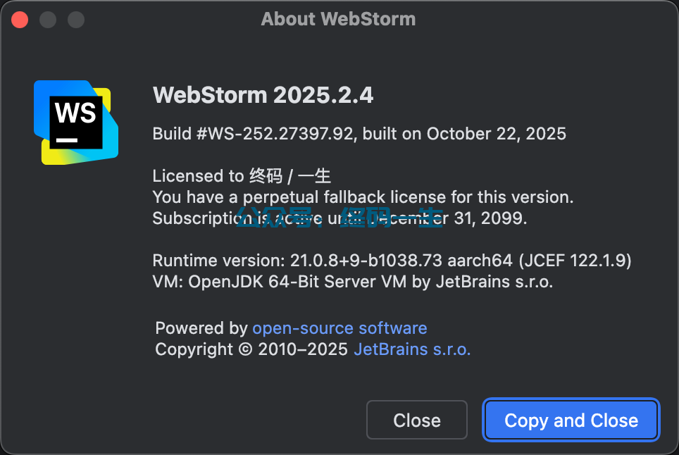Click the OpenJDK 64-Bit Server VM line

coord(352,282)
